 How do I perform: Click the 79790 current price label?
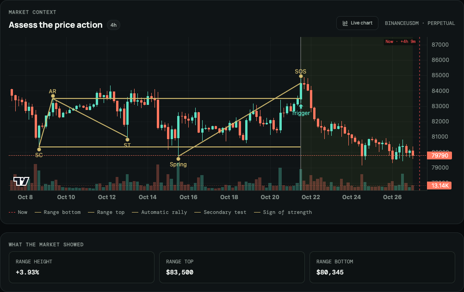439,155
